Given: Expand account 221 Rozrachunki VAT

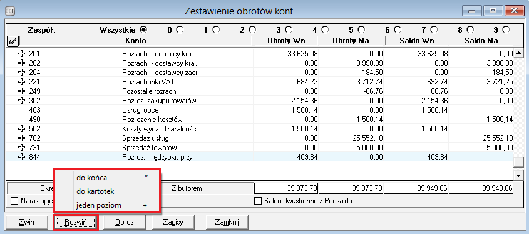Looking at the screenshot, I should pos(22,81).
